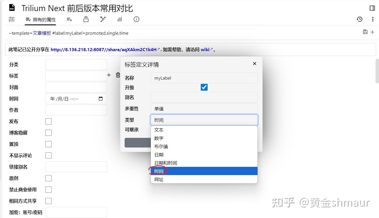Screen dimensions: 379x218
Task: Open note info with the circled-i icon
Action: (x=136, y=19)
